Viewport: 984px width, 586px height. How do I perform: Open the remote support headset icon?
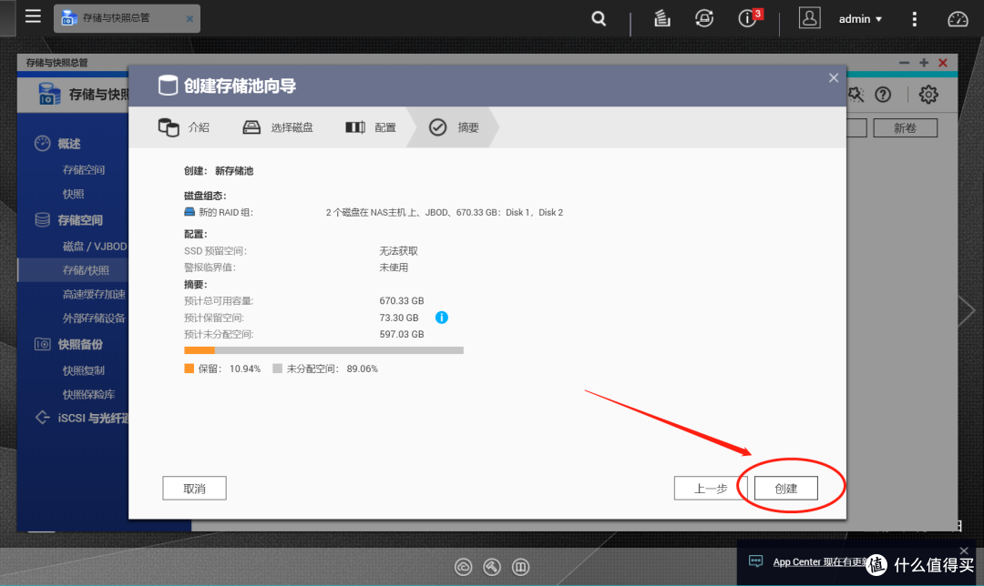(703, 18)
